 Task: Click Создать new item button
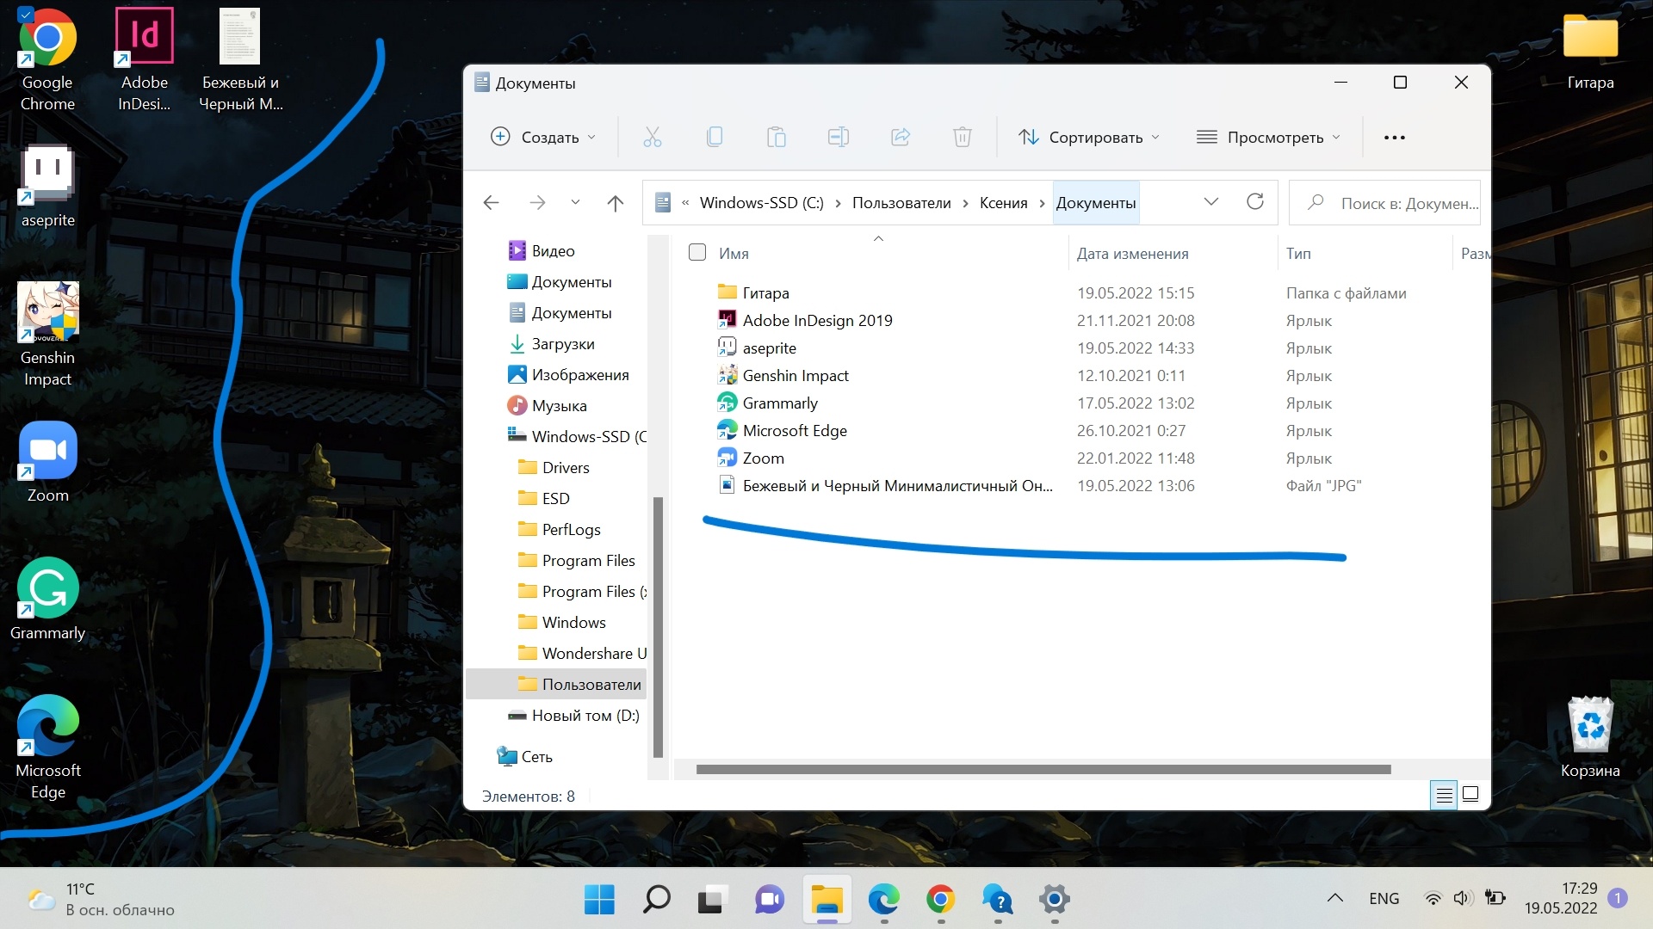(x=544, y=136)
